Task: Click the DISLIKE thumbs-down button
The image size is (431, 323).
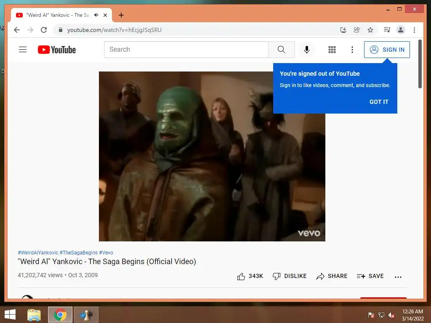Action: point(290,276)
